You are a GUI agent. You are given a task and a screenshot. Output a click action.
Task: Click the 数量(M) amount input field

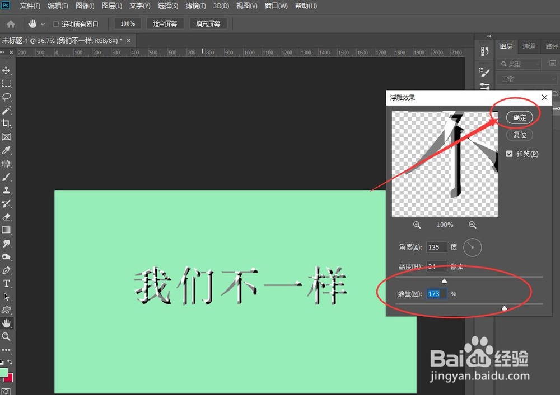(436, 293)
